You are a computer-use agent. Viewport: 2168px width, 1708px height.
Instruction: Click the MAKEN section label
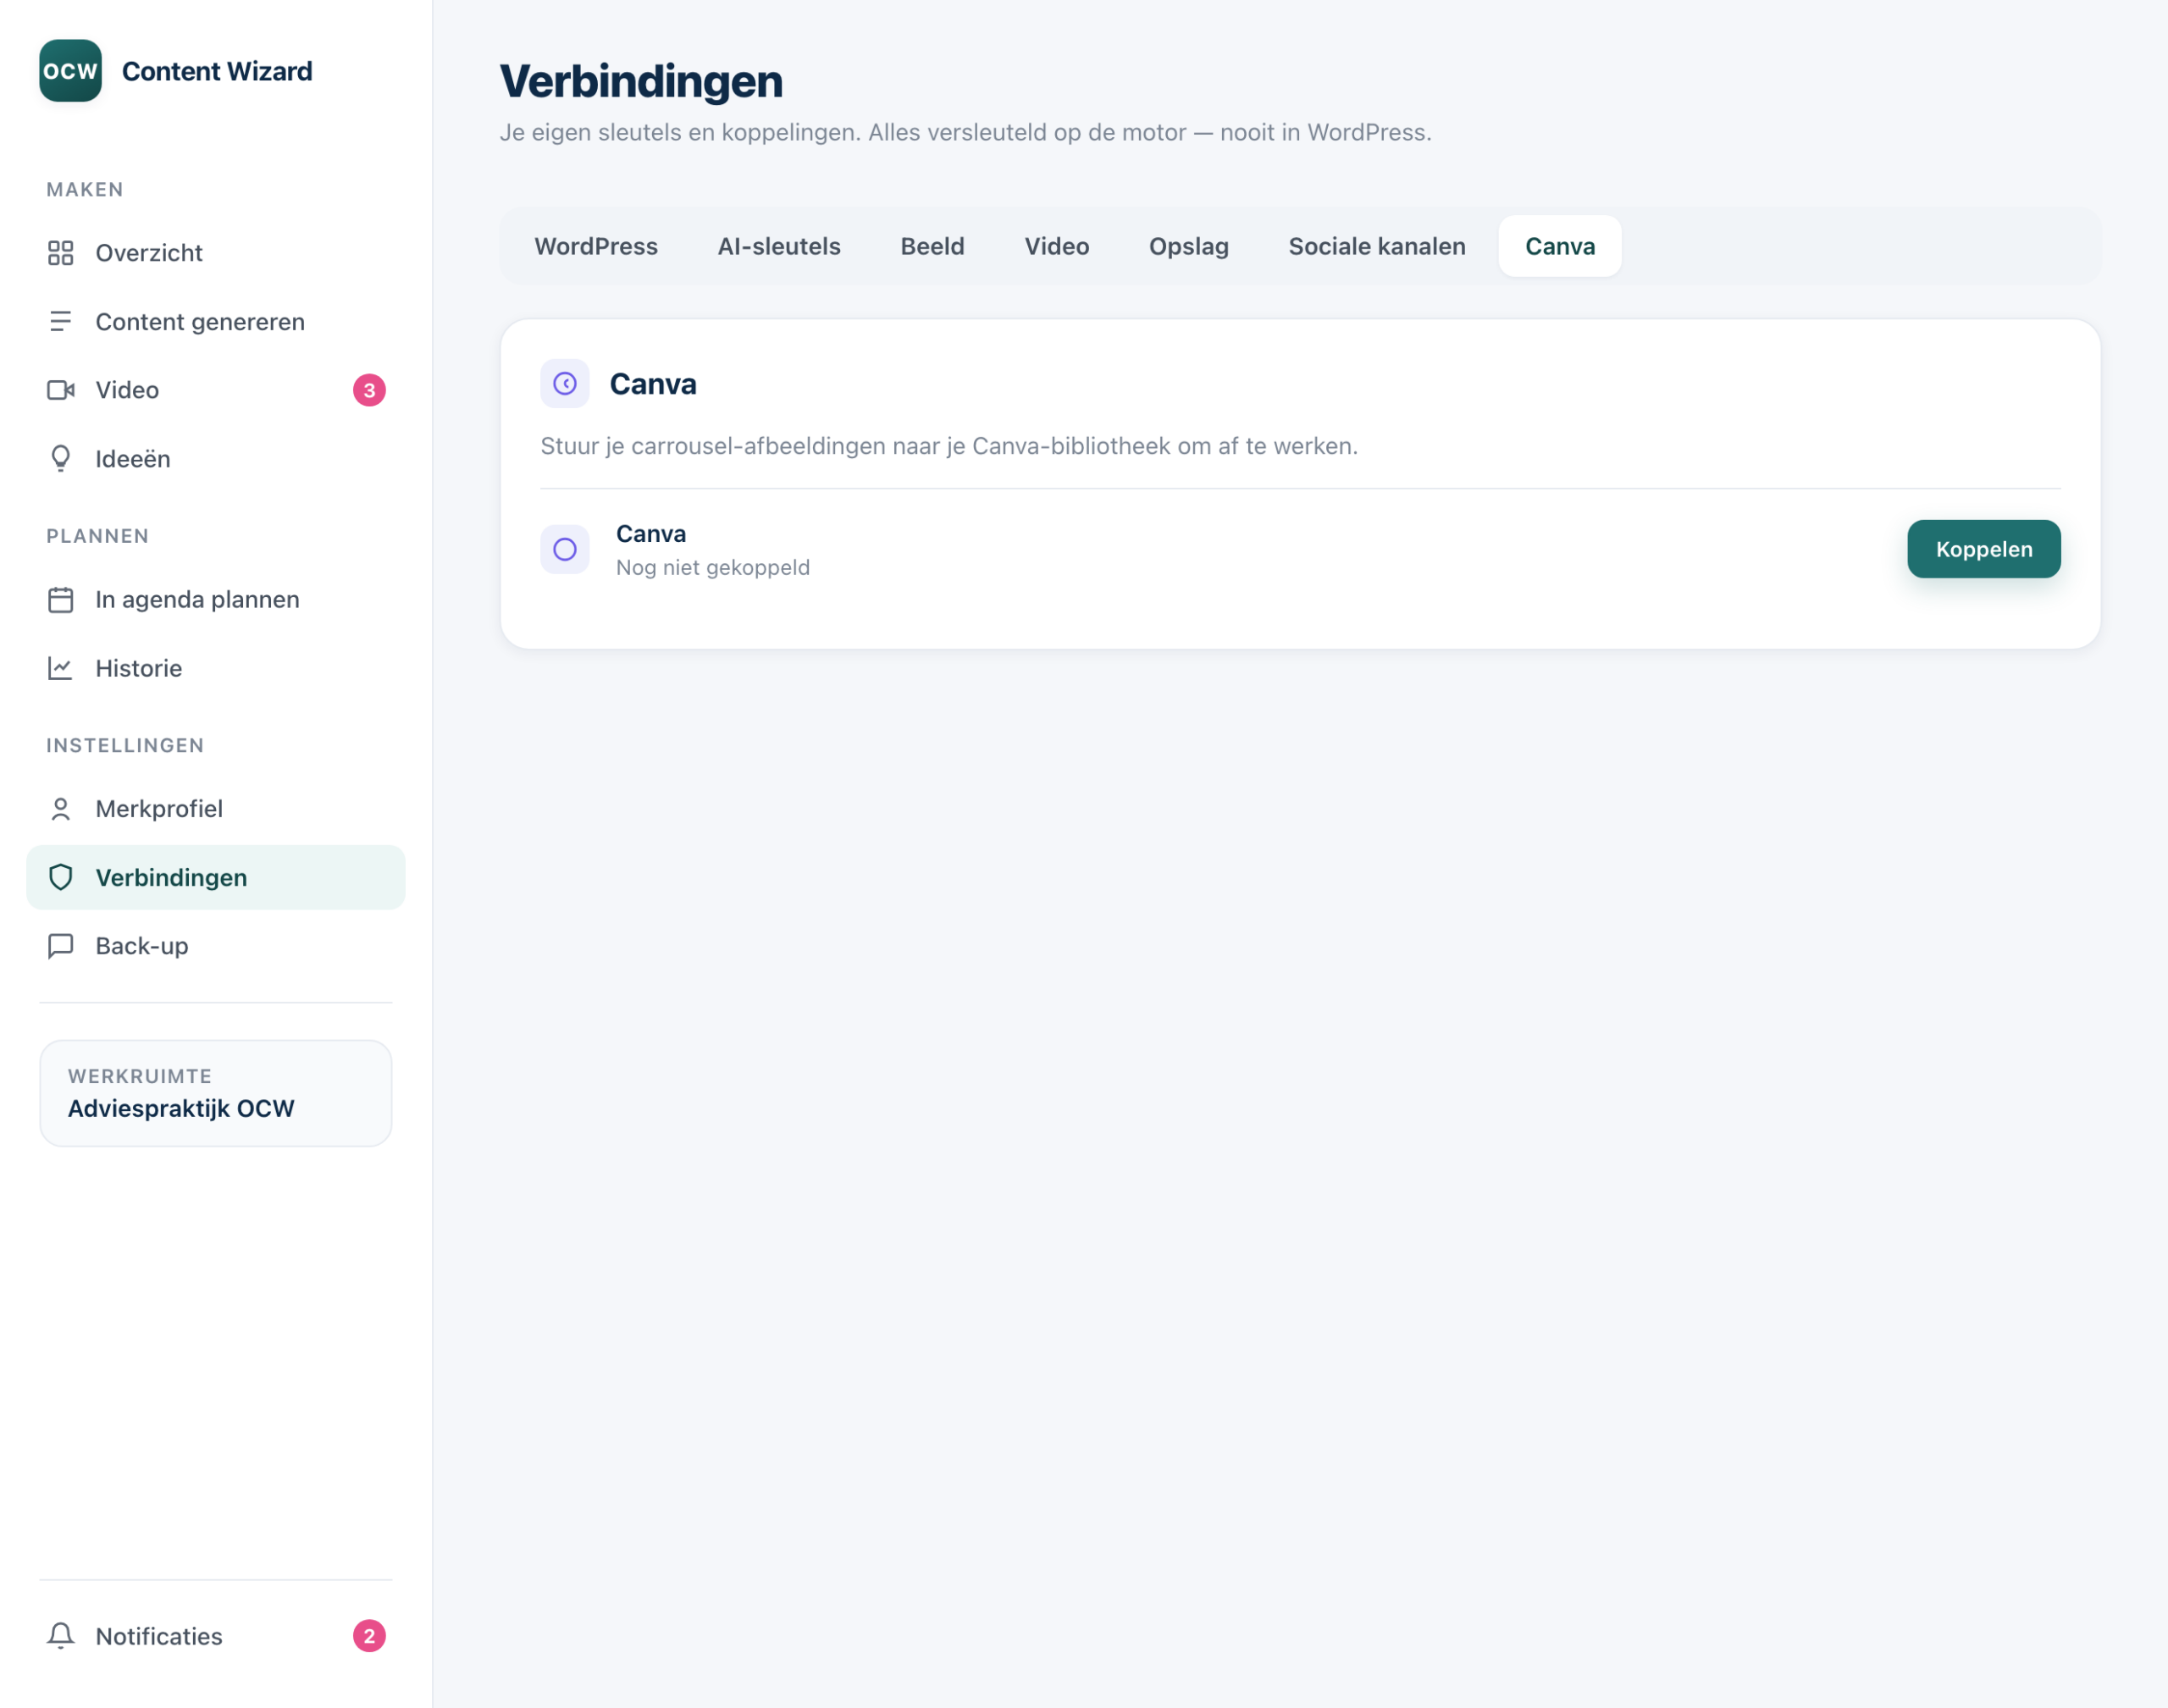point(85,189)
